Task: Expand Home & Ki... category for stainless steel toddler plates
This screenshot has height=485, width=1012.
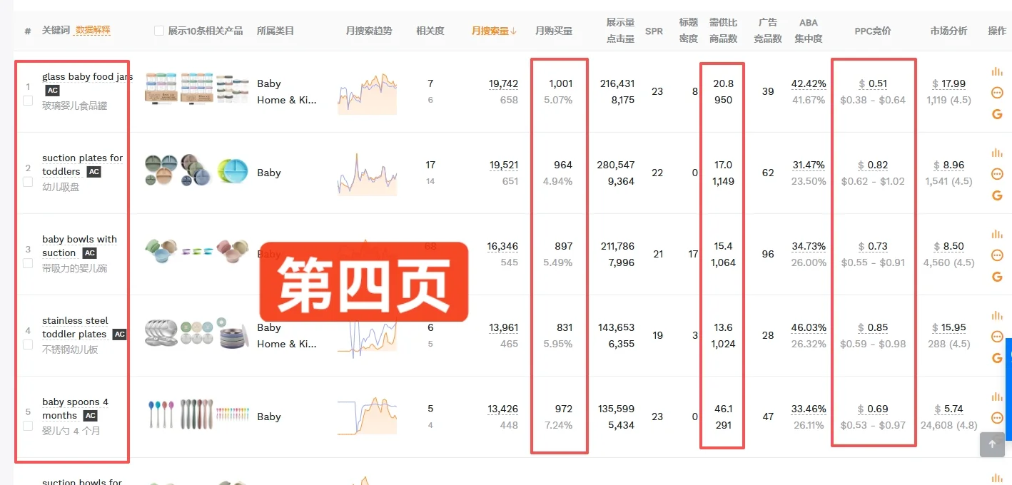Action: (x=288, y=344)
